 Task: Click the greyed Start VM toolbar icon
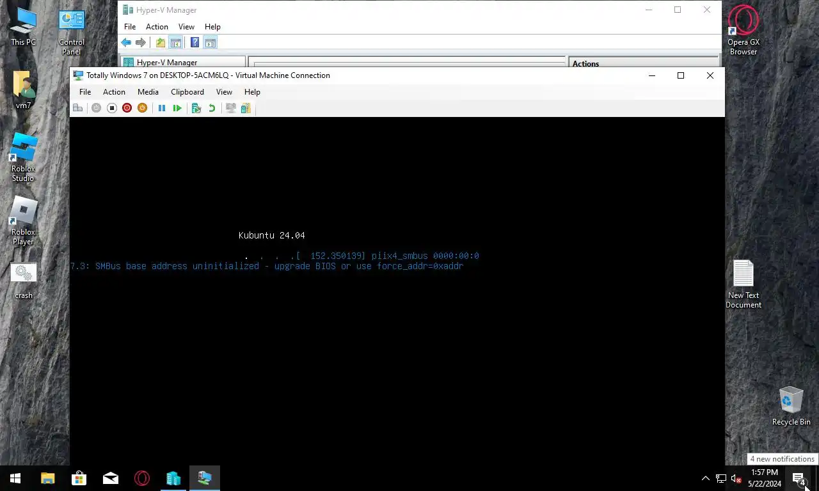pyautogui.click(x=96, y=108)
